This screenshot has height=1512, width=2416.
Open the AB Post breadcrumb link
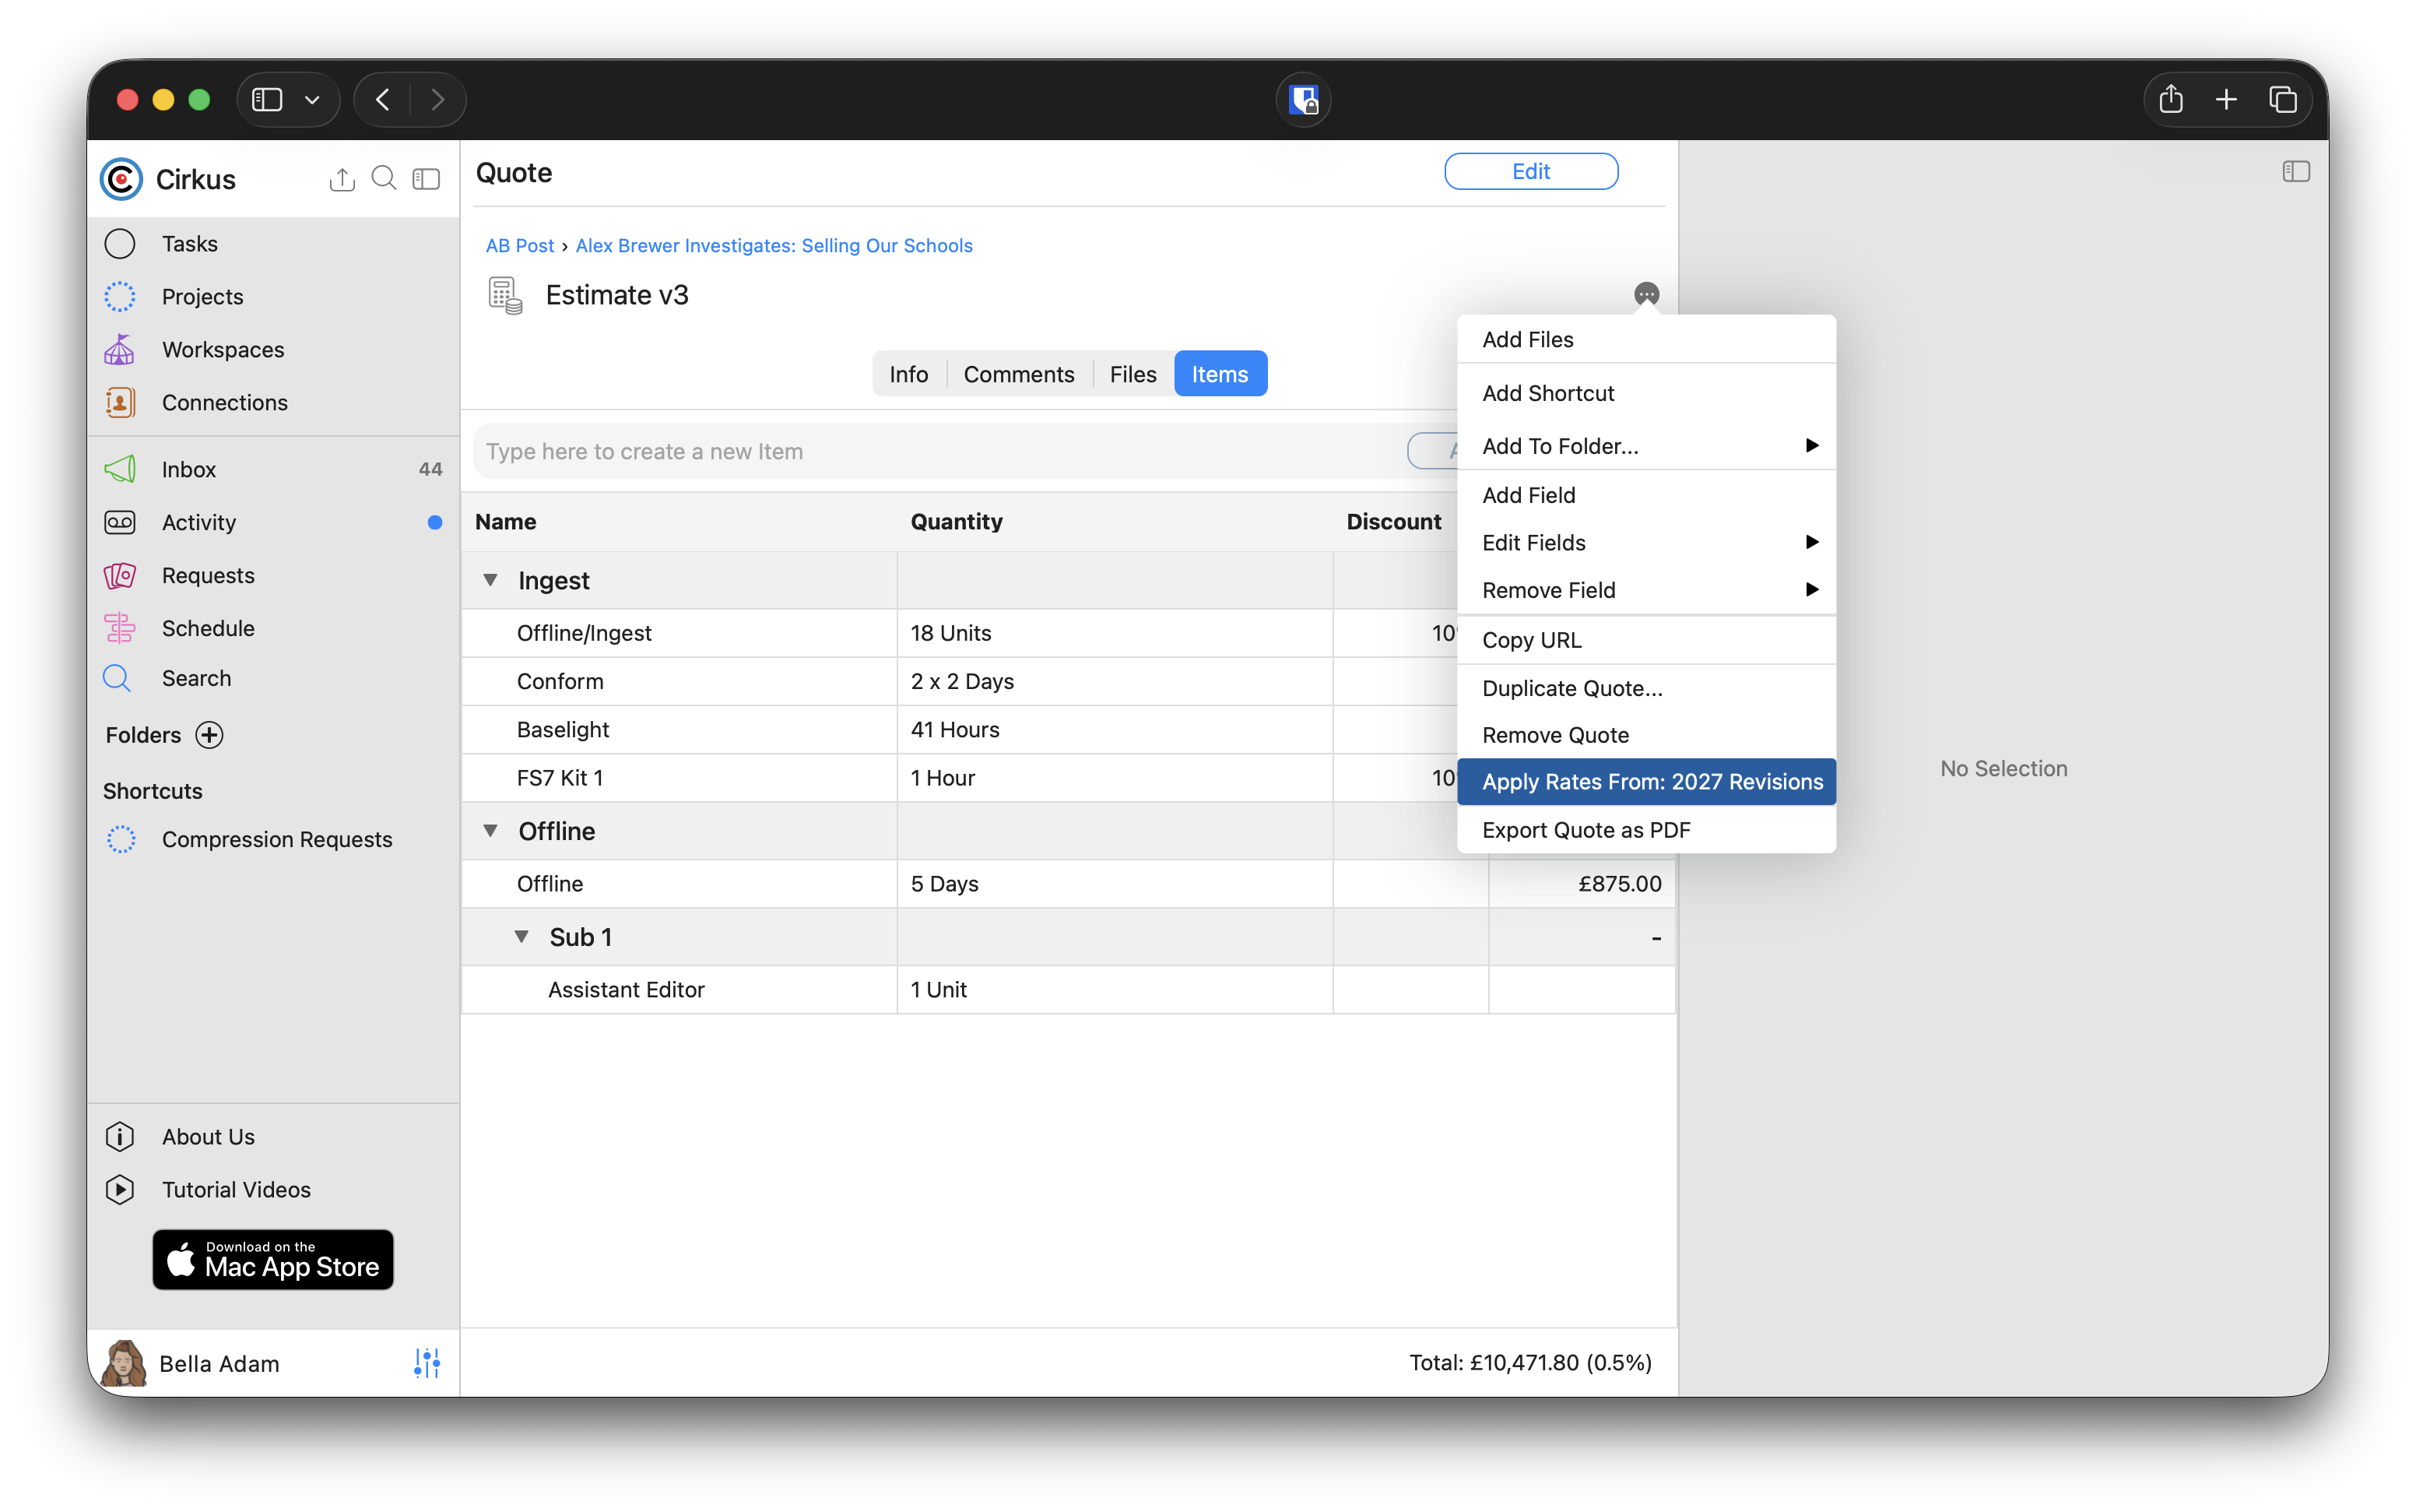[x=519, y=246]
